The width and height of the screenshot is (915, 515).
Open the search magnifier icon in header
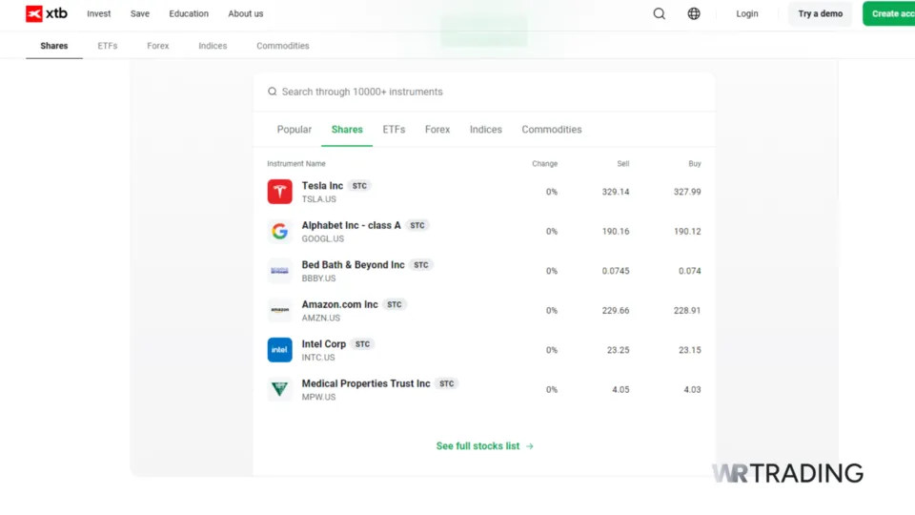pyautogui.click(x=660, y=13)
